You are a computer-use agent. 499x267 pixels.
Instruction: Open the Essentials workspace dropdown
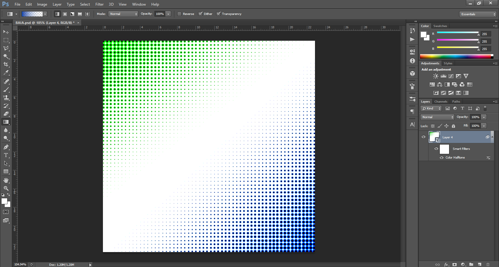click(478, 14)
